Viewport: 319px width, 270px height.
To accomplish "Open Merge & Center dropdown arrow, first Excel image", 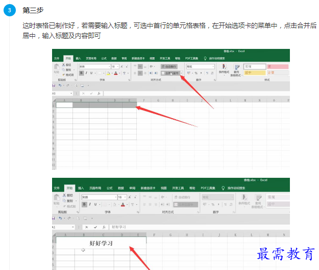I will 182,73.
